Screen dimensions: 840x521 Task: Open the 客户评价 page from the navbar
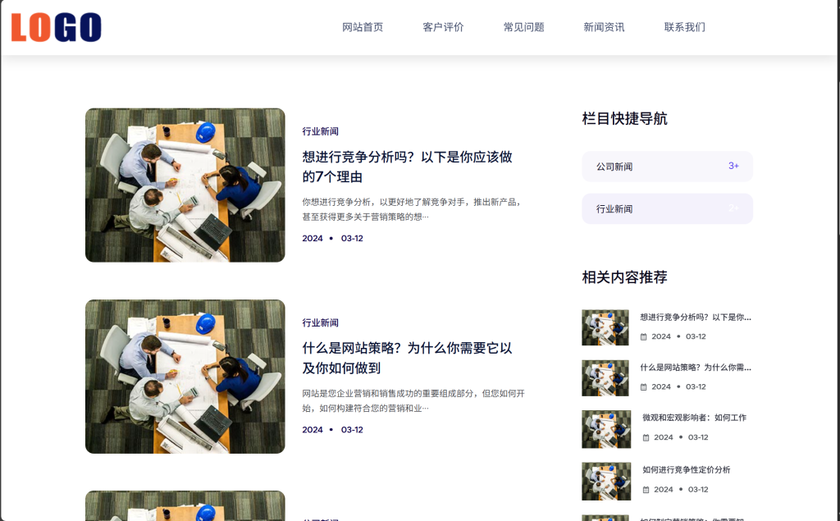(x=443, y=26)
